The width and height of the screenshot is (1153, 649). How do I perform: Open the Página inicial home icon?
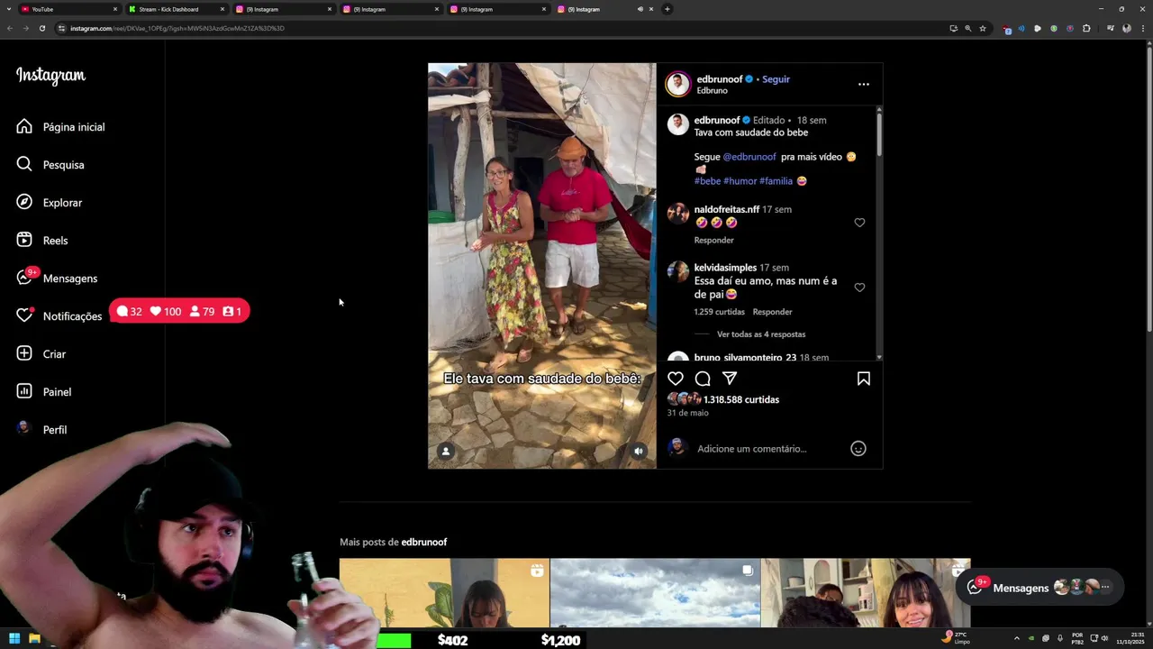click(24, 127)
